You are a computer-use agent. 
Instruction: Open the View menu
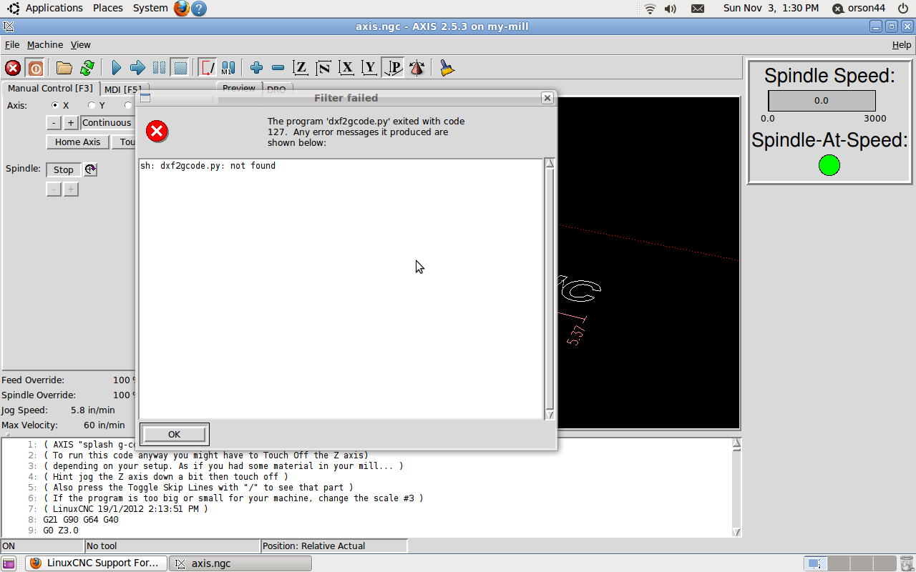point(80,44)
